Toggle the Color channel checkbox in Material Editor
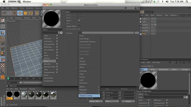The width and height of the screenshot is (191, 107). pos(57,36)
